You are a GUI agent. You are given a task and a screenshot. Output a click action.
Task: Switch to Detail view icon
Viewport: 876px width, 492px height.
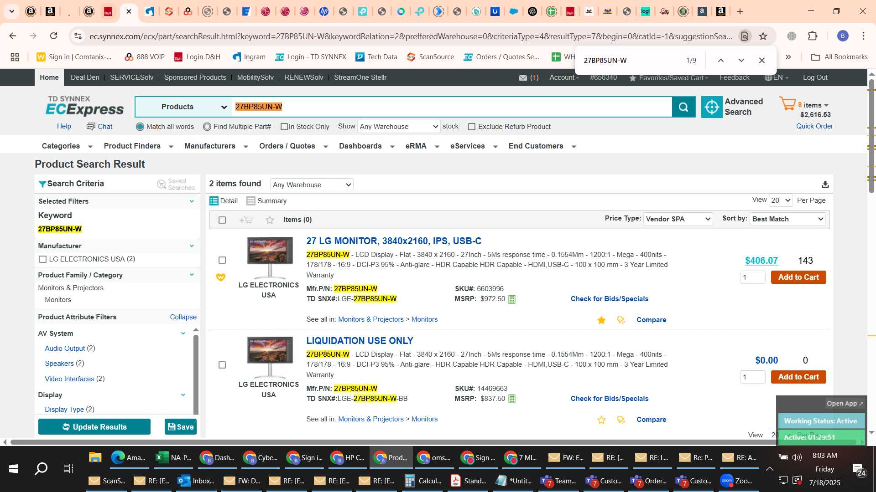pyautogui.click(x=214, y=201)
